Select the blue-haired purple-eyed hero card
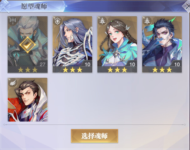This screenshot has width=190, height=150. (162, 44)
